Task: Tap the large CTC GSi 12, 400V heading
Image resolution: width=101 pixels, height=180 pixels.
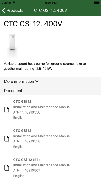Action: [x=33, y=24]
